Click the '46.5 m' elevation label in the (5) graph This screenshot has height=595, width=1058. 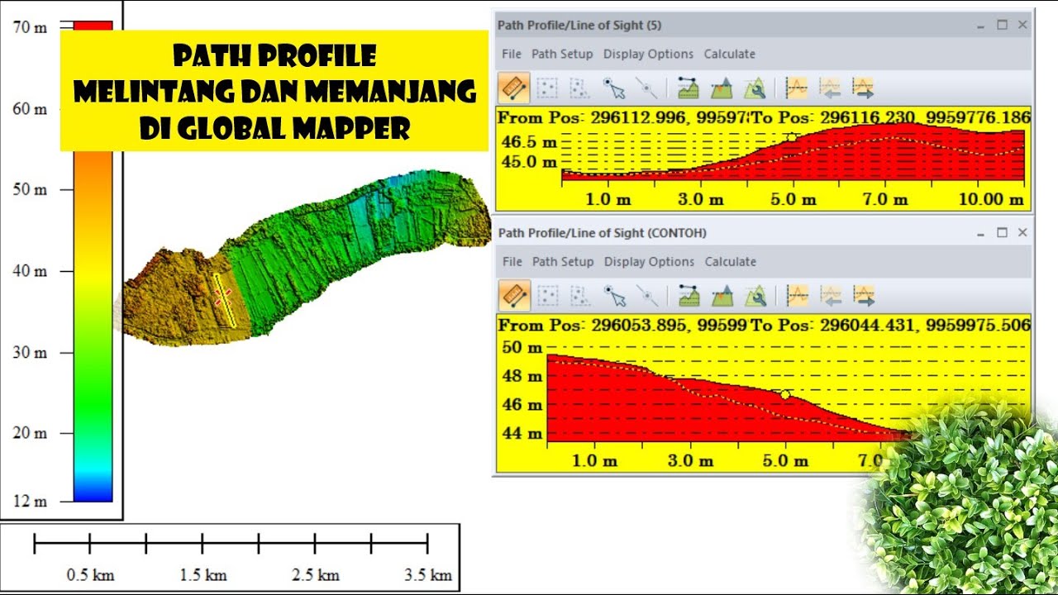[x=530, y=142]
